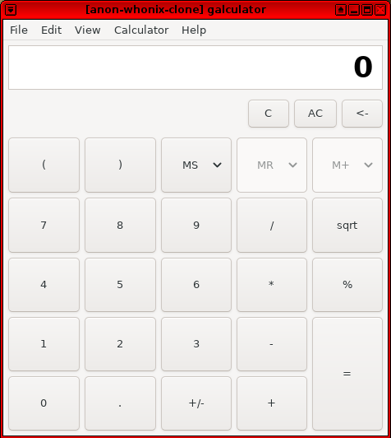Viewport: 391px width, 438px height.
Task: Open the window menu icon in title bar
Action: click(x=11, y=10)
